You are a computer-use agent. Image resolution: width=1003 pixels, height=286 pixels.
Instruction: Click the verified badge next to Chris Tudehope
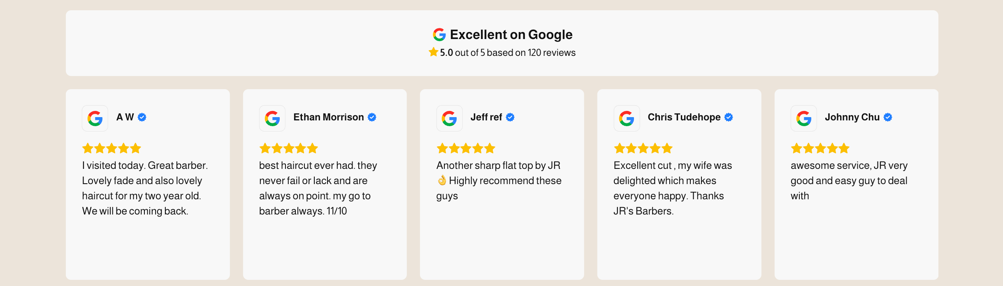coord(729,117)
